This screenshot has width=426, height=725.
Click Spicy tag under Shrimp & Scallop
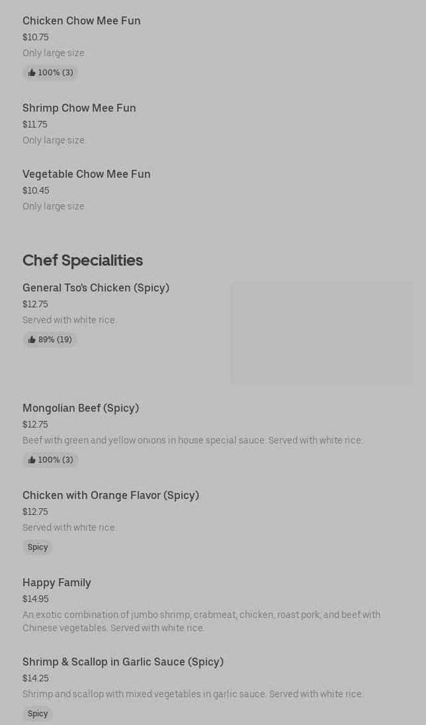(38, 714)
